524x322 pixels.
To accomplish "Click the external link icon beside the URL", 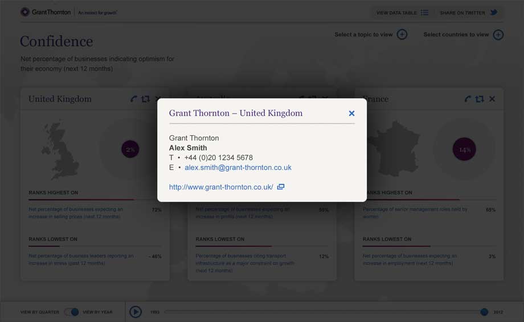I will click(x=281, y=187).
